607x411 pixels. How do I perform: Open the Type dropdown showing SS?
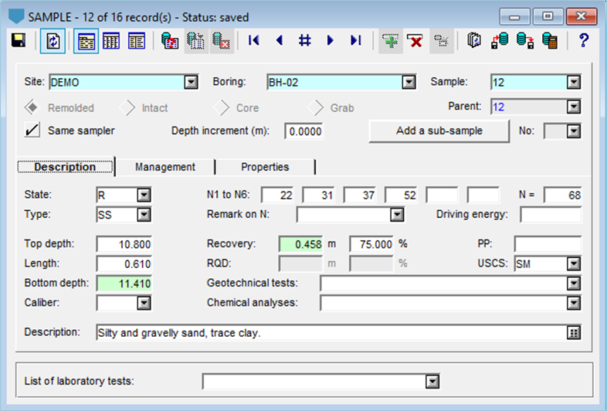144,215
